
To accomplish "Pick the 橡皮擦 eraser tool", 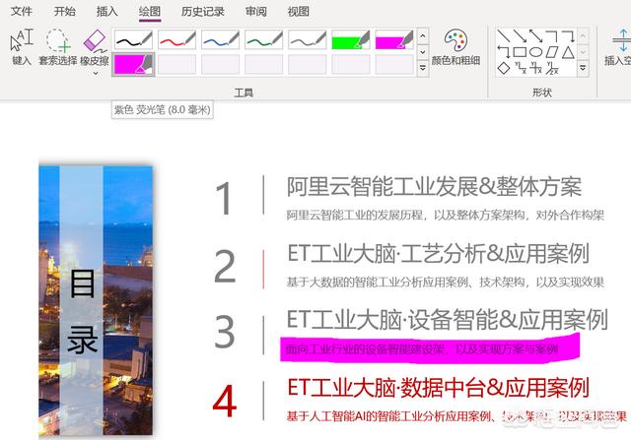I will click(x=95, y=47).
